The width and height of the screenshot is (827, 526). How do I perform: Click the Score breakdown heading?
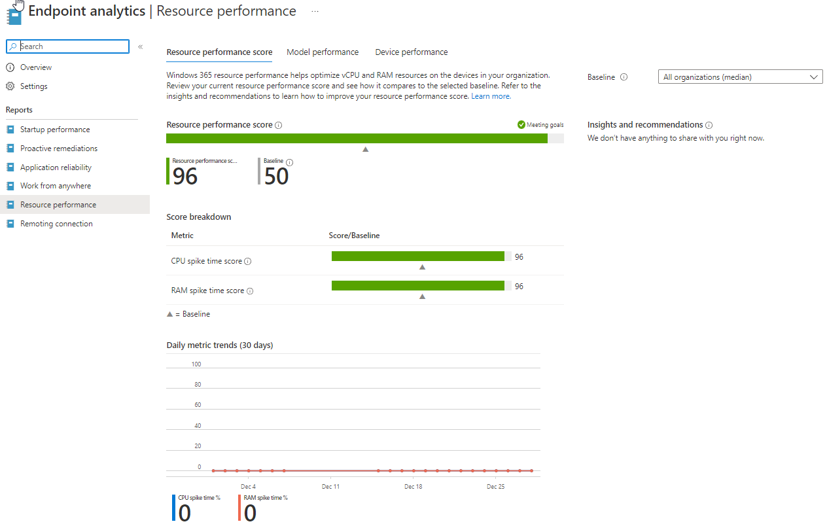[x=199, y=217]
